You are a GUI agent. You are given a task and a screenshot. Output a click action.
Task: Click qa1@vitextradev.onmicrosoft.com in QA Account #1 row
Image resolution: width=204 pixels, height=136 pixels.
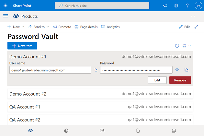click(x=159, y=107)
